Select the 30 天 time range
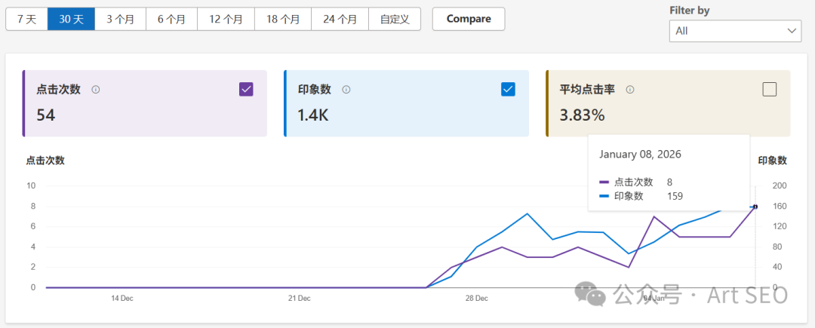Image resolution: width=815 pixels, height=328 pixels. [71, 19]
